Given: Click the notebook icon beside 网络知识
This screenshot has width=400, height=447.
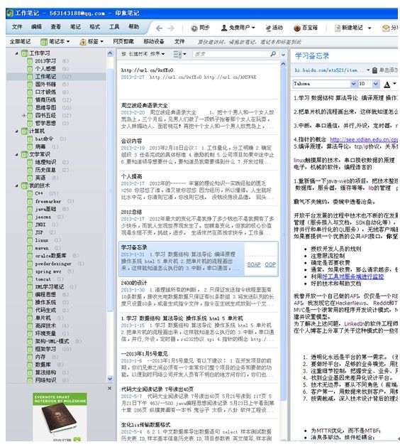Looking at the screenshot, I should pos(30,380).
